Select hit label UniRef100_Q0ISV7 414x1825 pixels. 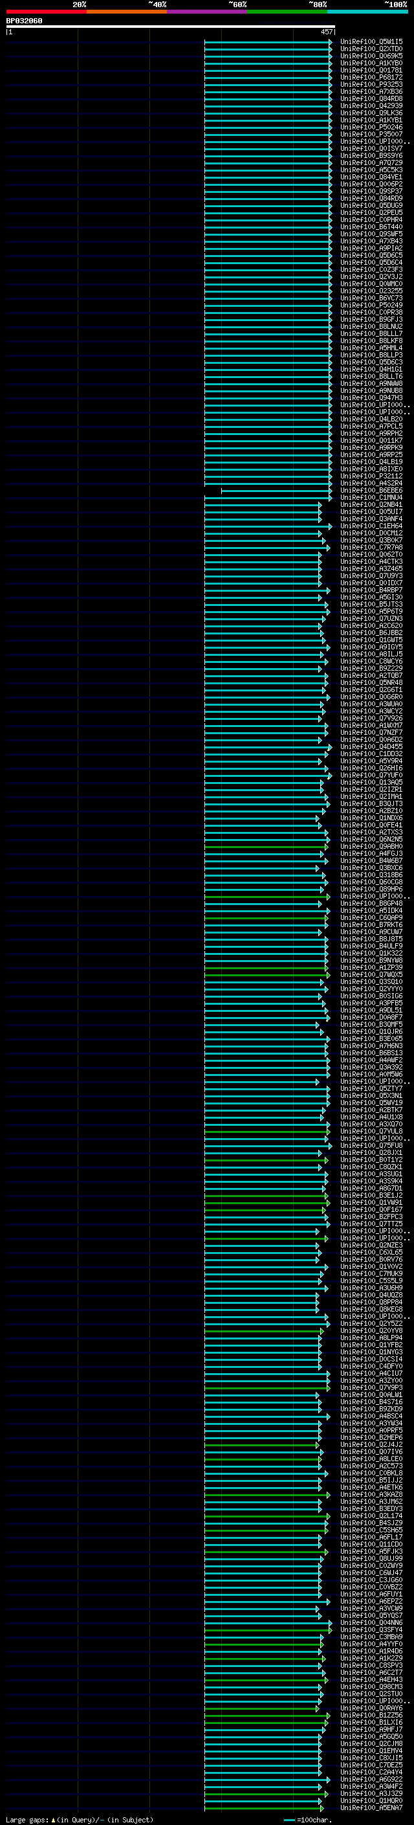371,149
